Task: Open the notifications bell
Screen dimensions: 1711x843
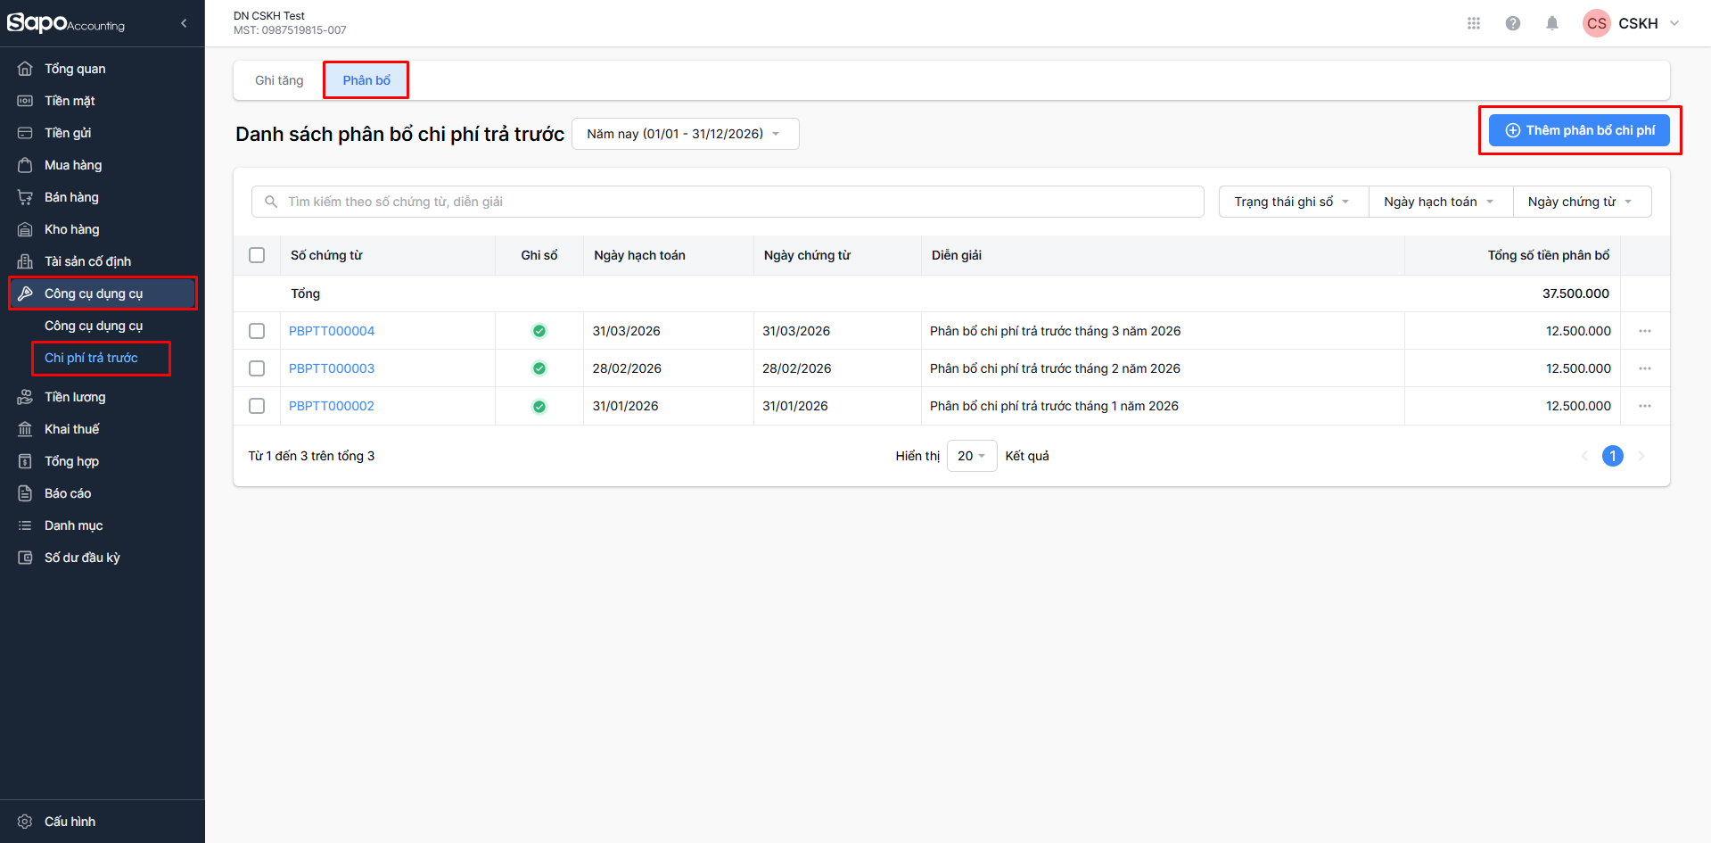Action: click(1551, 23)
